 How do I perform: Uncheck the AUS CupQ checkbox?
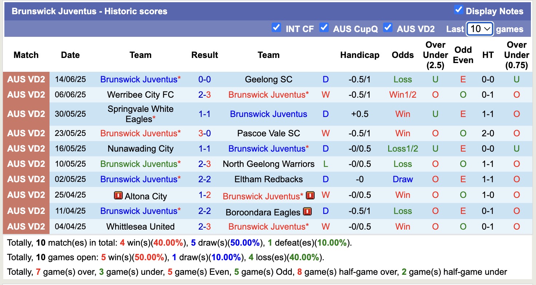[x=324, y=27]
